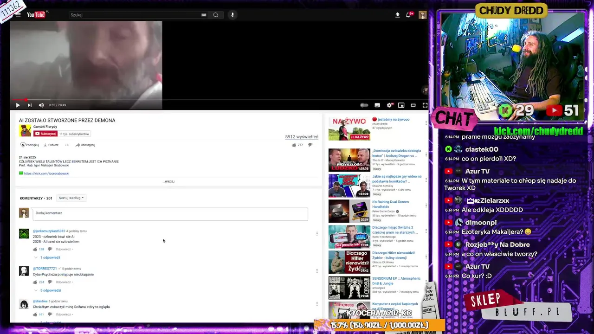Click the Dodaj komentarz field
Image resolution: width=594 pixels, height=334 pixels.
[170, 213]
